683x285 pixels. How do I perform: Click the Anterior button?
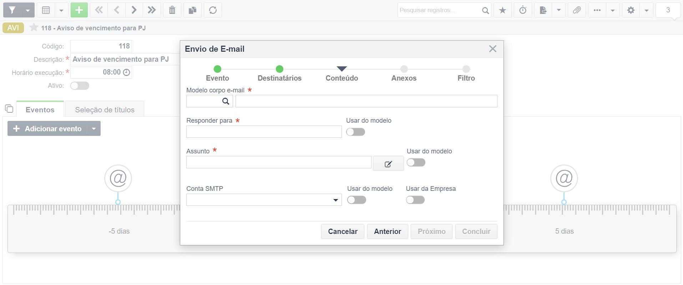388,231
